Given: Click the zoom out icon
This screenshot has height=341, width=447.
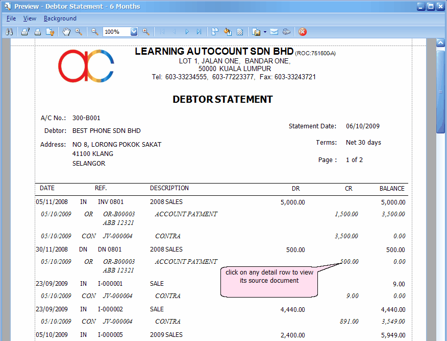Looking at the screenshot, I should (x=94, y=32).
